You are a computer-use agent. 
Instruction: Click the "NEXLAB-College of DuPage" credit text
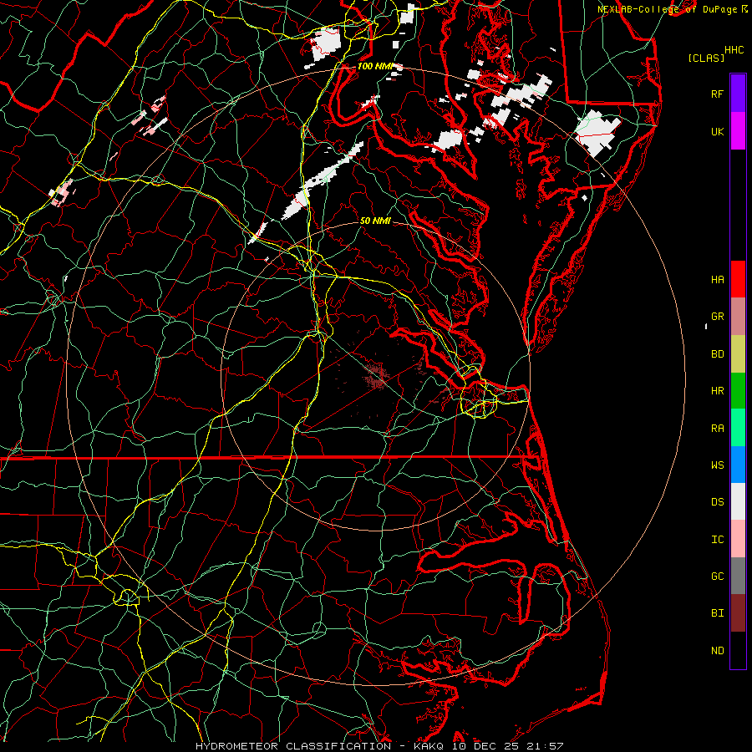pos(667,9)
